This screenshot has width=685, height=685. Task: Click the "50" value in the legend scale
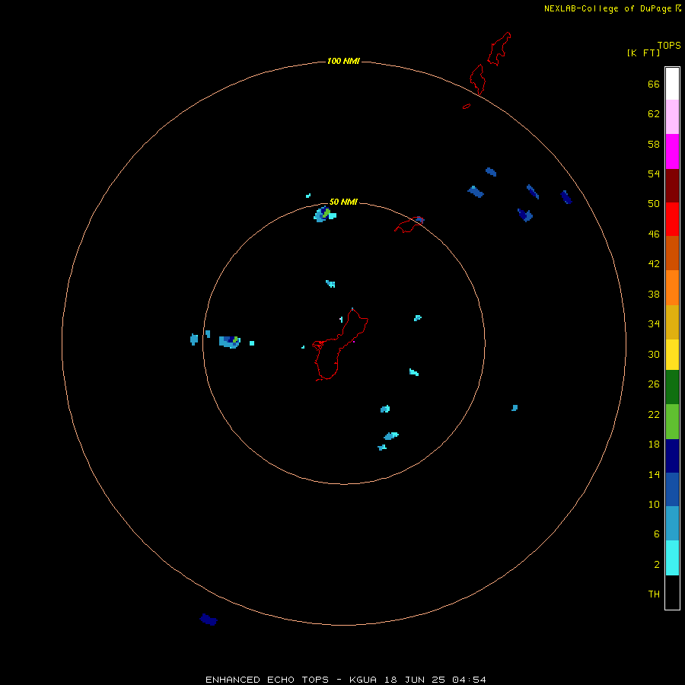pos(654,203)
